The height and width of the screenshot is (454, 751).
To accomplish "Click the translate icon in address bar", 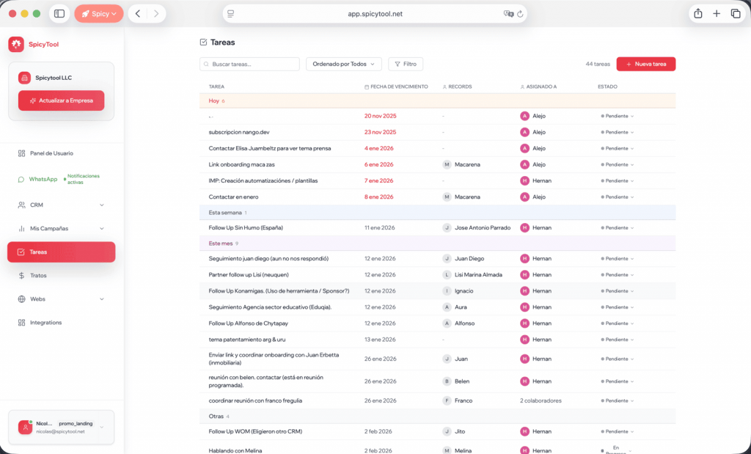I will pos(508,14).
